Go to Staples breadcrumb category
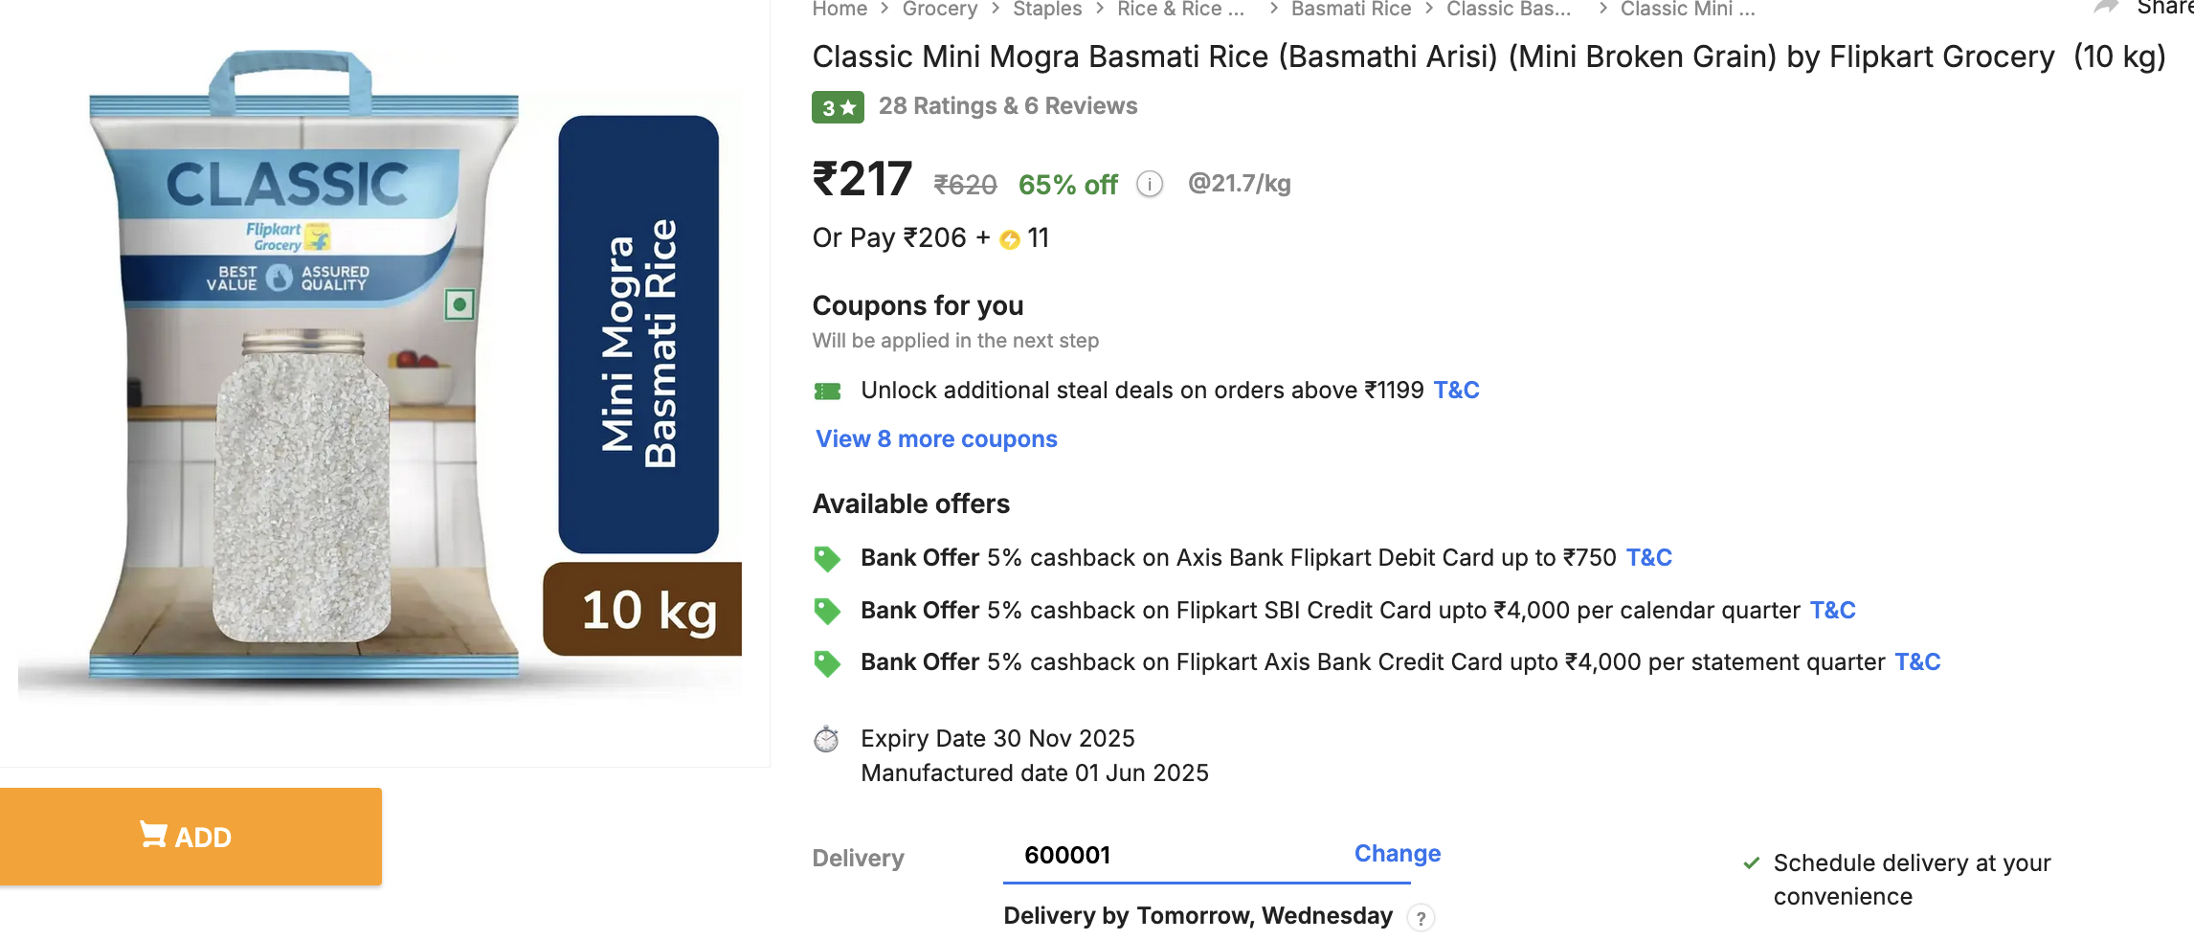The width and height of the screenshot is (2194, 940). [x=1046, y=10]
